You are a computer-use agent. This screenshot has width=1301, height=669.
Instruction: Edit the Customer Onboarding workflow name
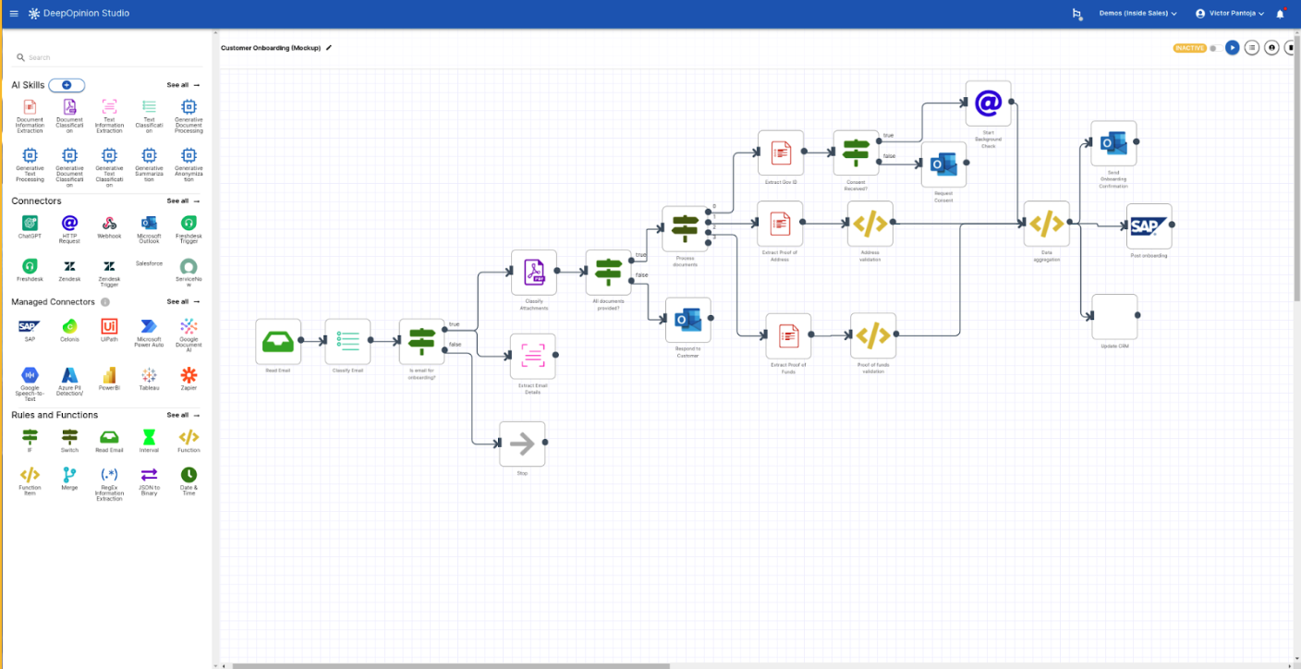click(x=329, y=47)
